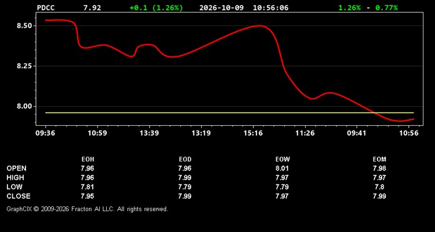Image resolution: width=435 pixels, height=232 pixels.
Task: Click the EOD HIGH value 7.99
Action: 185,177
